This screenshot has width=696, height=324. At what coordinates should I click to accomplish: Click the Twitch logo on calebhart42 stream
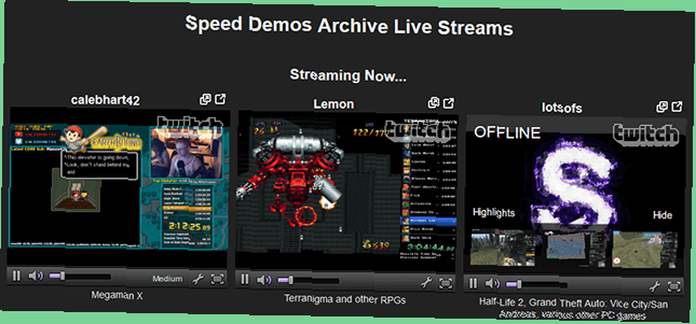pos(190,129)
